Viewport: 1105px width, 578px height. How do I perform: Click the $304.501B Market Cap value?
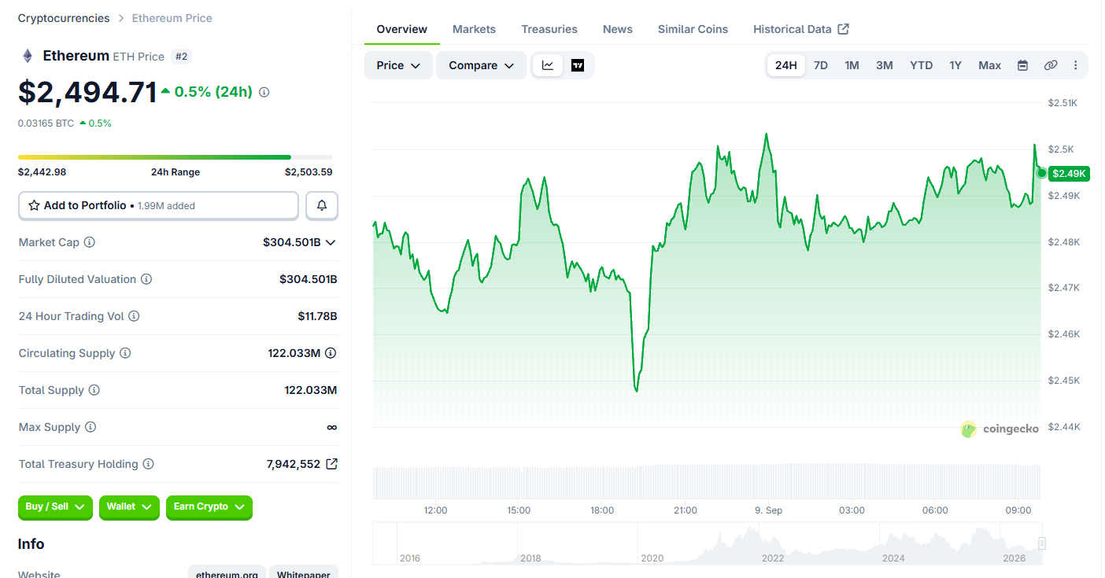pos(292,242)
